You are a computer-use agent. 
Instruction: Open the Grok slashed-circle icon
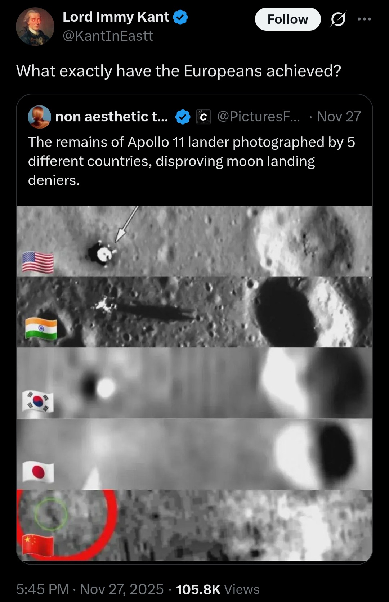(338, 19)
